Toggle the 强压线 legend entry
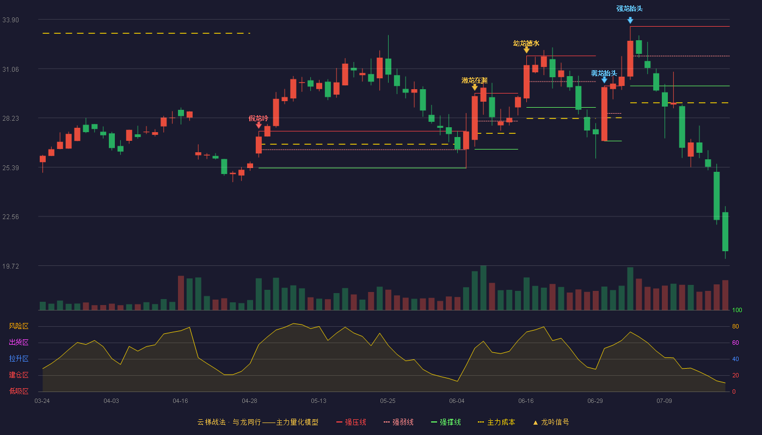762x435 pixels. [351, 422]
